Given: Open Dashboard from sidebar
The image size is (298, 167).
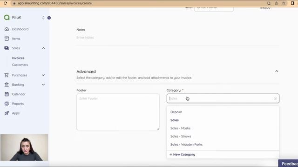Looking at the screenshot, I should (20, 29).
